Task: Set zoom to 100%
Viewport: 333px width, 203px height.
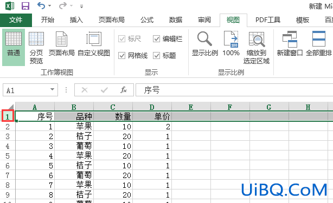Action: coord(231,44)
